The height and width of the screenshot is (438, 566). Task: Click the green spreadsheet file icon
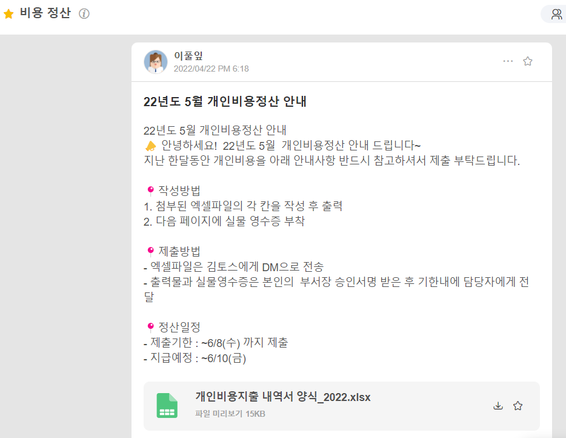pyautogui.click(x=167, y=405)
